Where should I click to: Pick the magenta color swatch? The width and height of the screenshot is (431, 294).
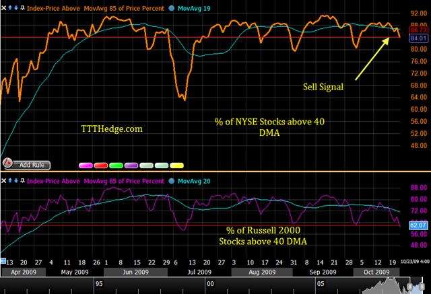click(86, 166)
